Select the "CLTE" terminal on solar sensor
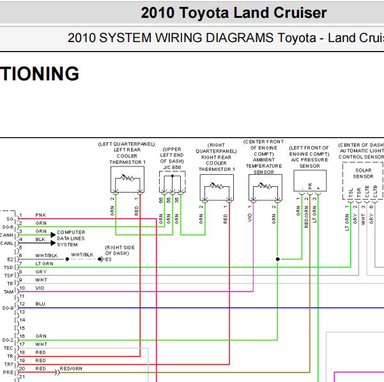 [x=367, y=191]
